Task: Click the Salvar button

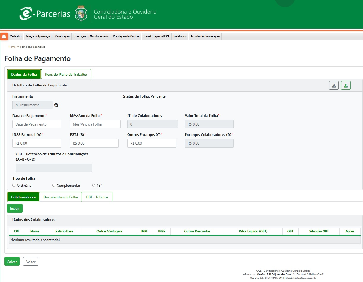Action: tap(12, 262)
